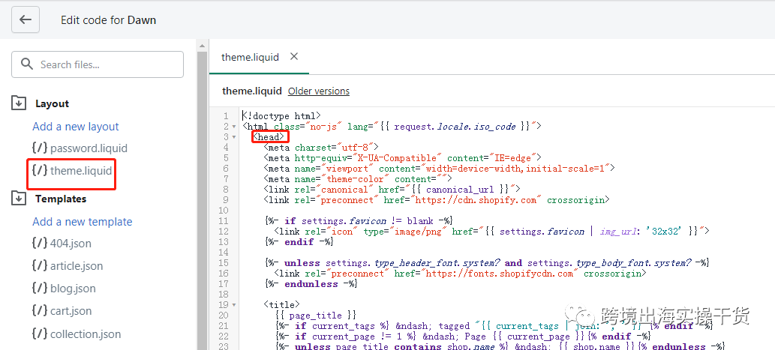Click the endif line 13
775x350 pixels.
point(299,242)
